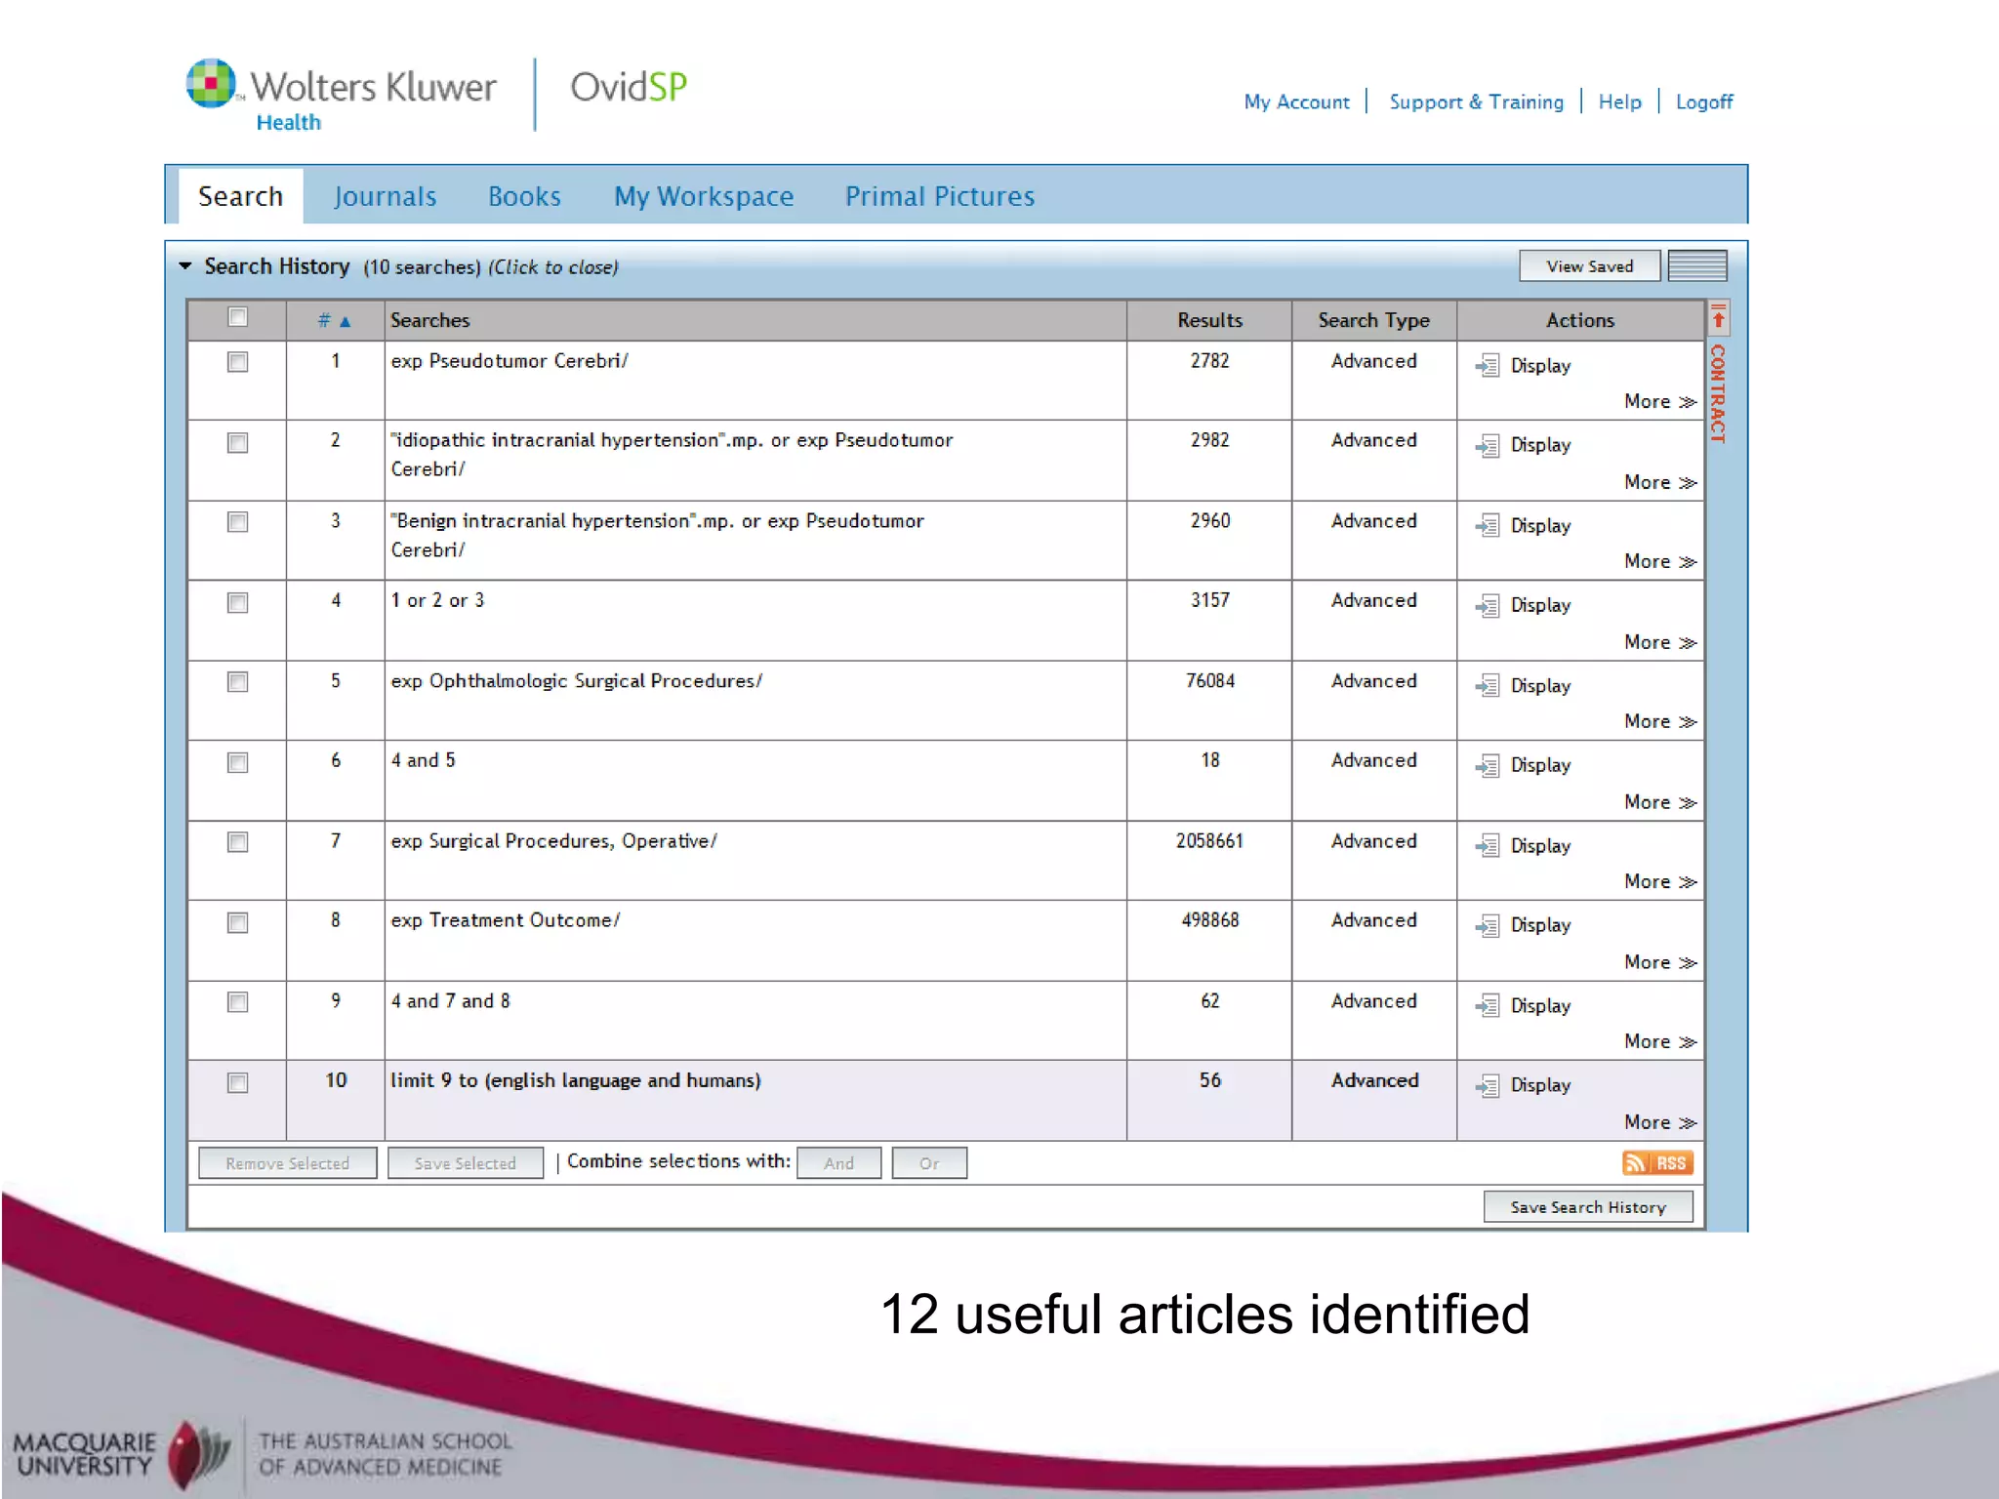Expand More options for search 9
Screen dimensions: 1999x1499
(1659, 1041)
